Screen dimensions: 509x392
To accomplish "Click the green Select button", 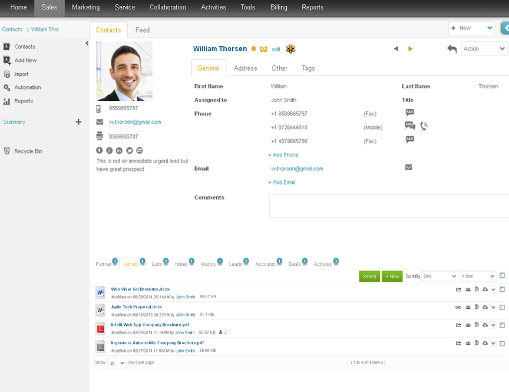I will [369, 276].
